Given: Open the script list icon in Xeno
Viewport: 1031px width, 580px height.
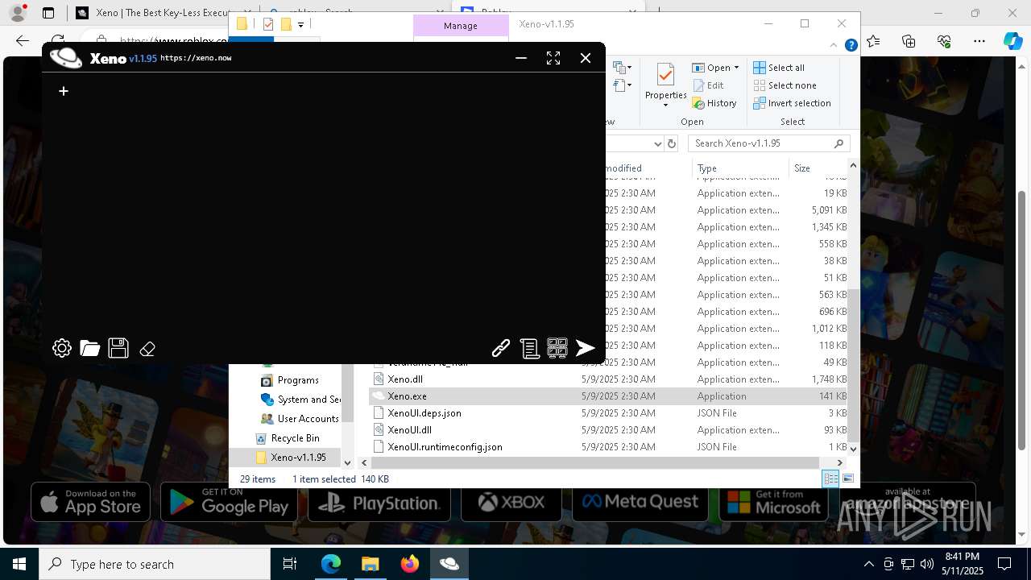Looking at the screenshot, I should tap(529, 348).
